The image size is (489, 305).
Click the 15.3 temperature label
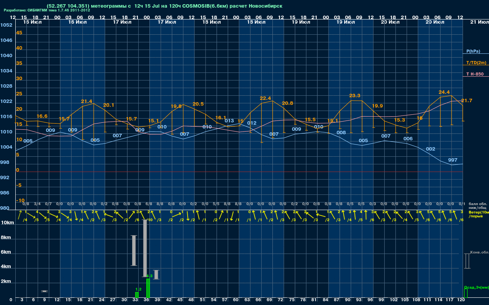click(x=399, y=120)
